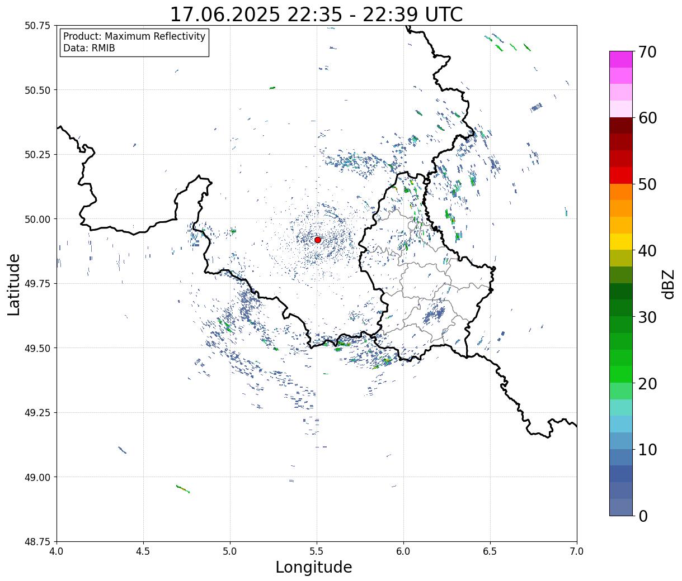Click the Longitude axis label

pos(314,568)
